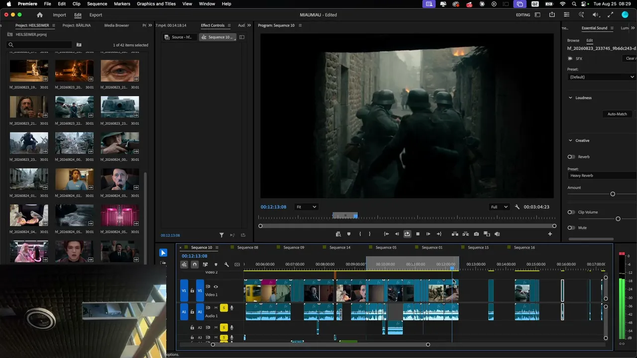Mute the Audio 1 track
This screenshot has width=637, height=358.
click(x=216, y=308)
